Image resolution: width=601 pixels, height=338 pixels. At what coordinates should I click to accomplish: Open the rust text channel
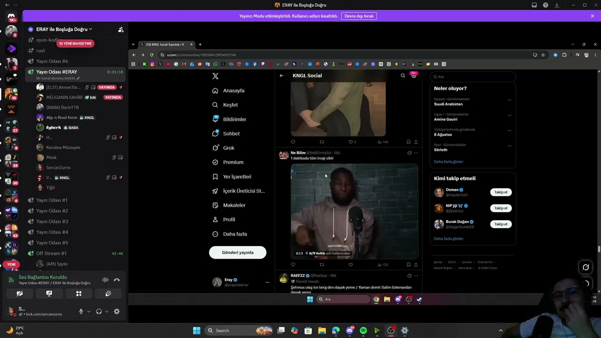click(41, 51)
